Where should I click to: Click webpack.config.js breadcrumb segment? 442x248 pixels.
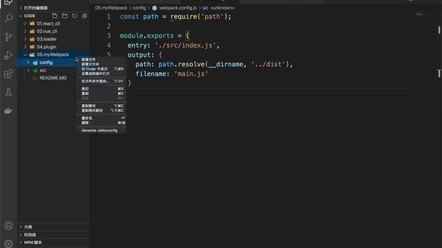pos(178,8)
